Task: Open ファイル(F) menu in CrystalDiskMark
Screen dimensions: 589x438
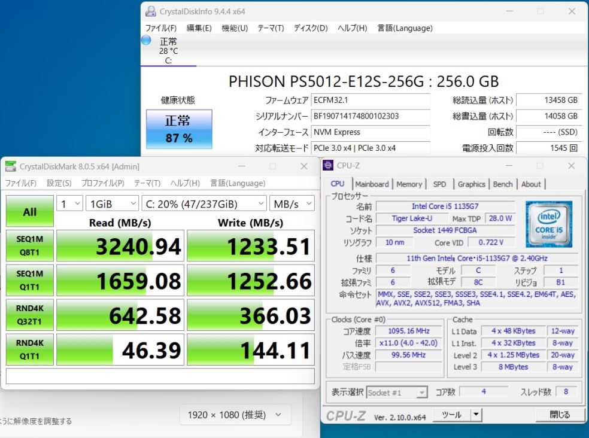Action: (x=21, y=183)
